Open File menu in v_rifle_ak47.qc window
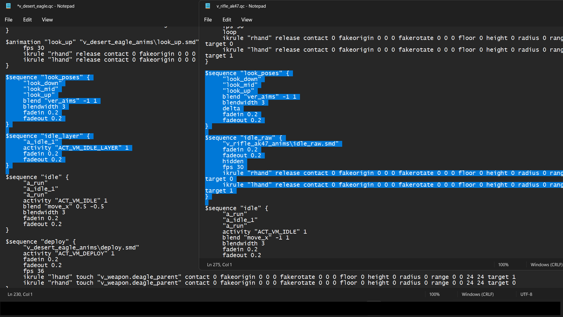The image size is (563, 317). pyautogui.click(x=208, y=20)
